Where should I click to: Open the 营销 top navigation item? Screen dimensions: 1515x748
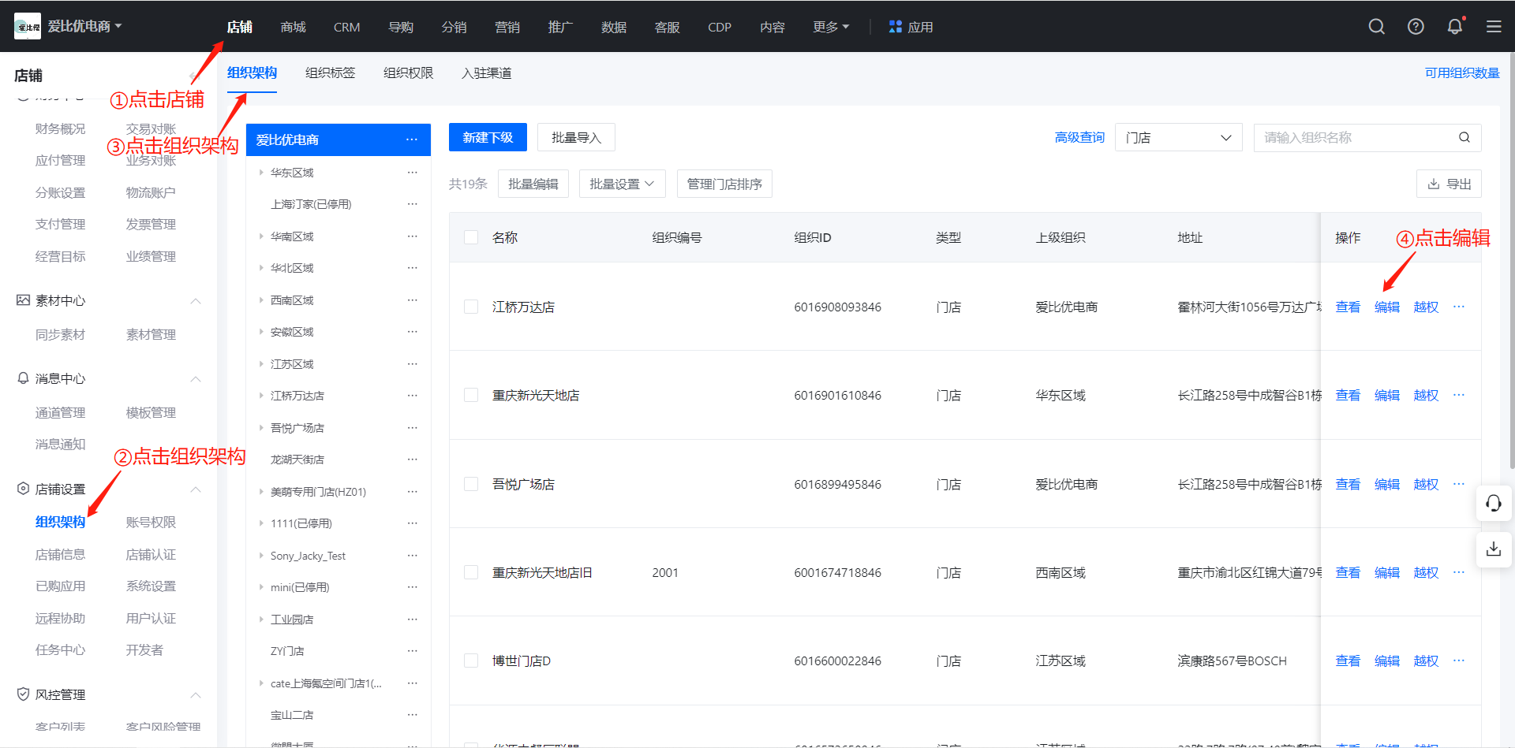(x=507, y=27)
